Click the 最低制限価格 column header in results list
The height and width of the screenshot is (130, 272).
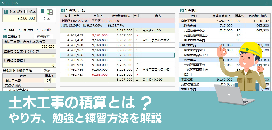(x=120, y=16)
